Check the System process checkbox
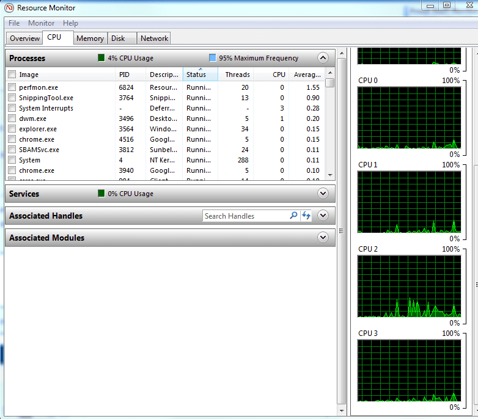The image size is (478, 419). (x=12, y=160)
